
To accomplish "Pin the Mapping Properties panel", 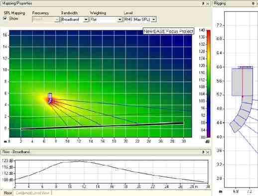I will 203,3.
